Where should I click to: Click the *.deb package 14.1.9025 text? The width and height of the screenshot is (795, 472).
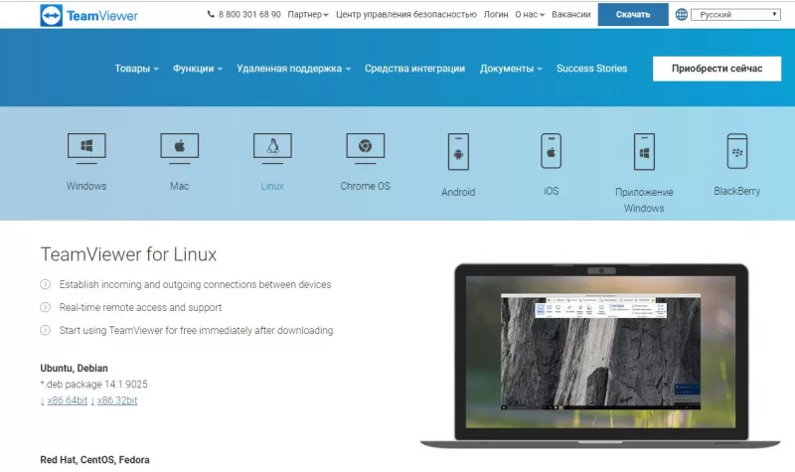point(93,385)
